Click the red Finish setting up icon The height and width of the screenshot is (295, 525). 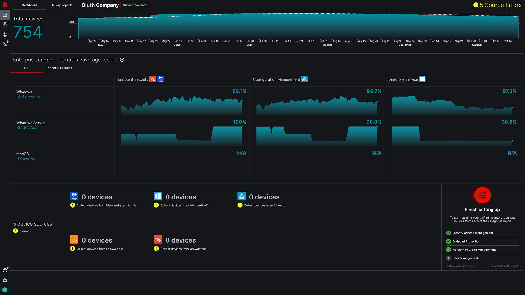482,195
